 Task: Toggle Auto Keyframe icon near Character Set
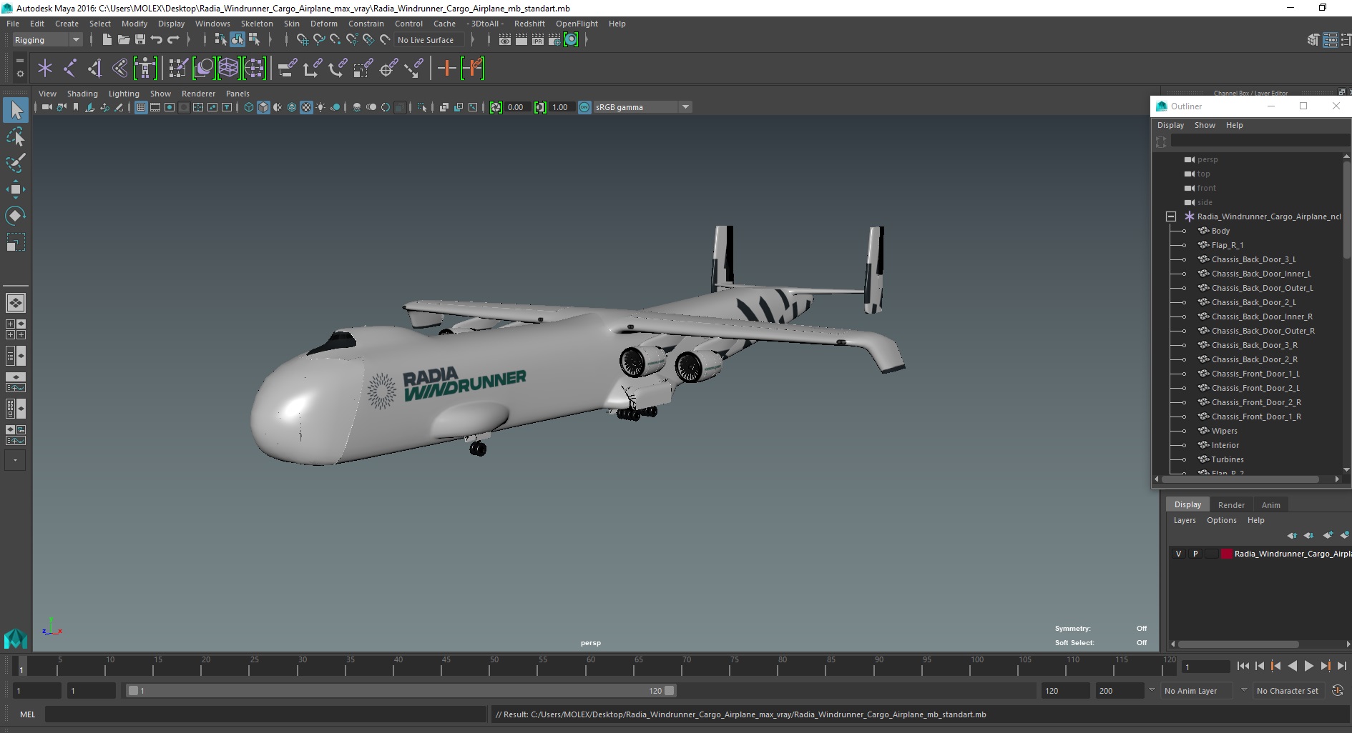pyautogui.click(x=1338, y=690)
